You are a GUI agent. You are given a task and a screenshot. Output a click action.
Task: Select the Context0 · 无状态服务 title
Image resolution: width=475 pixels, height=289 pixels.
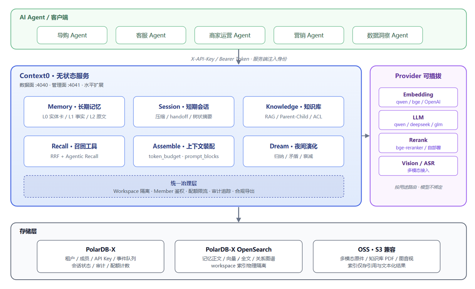[55, 76]
